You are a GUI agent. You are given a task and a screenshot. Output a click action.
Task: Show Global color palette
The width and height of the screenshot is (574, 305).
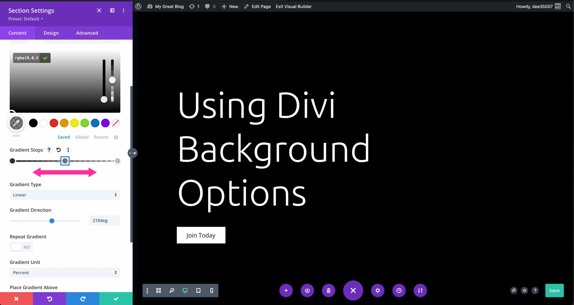point(82,137)
